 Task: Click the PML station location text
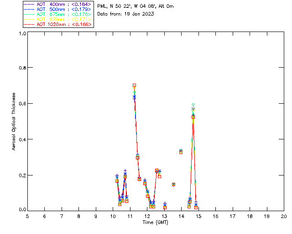point(135,6)
